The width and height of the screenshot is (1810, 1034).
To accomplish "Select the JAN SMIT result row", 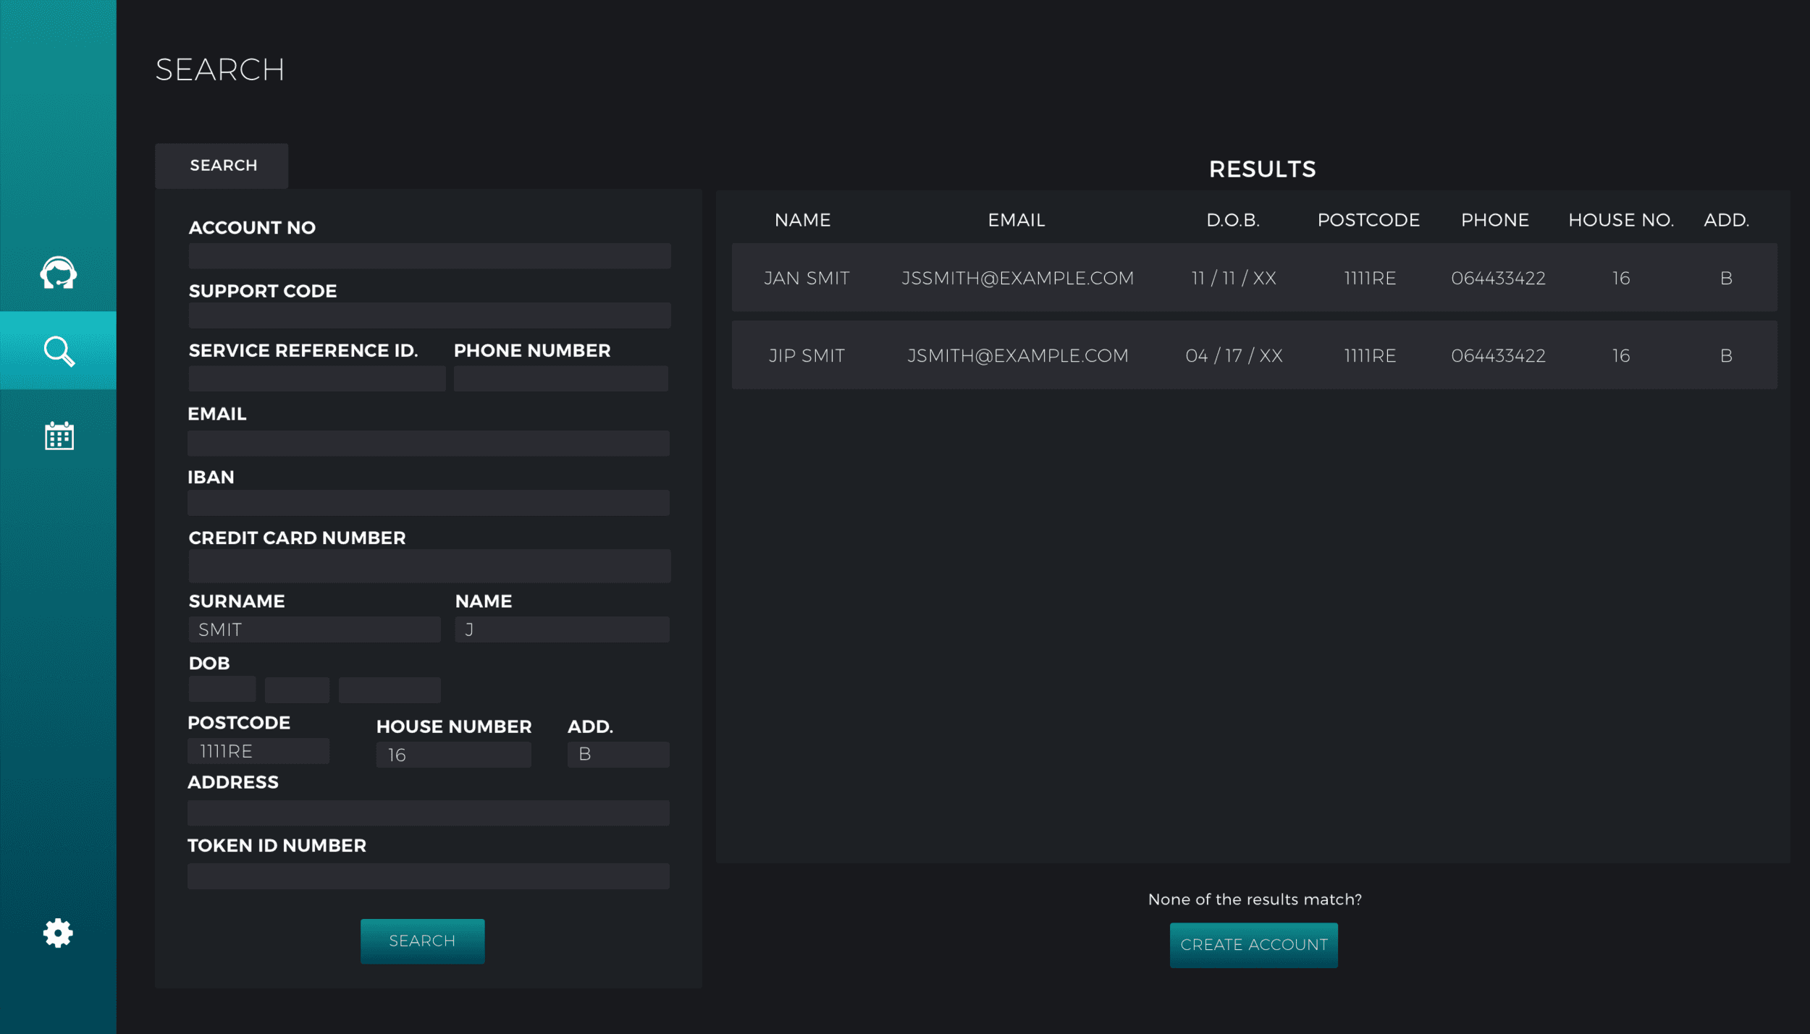I will tap(1253, 278).
